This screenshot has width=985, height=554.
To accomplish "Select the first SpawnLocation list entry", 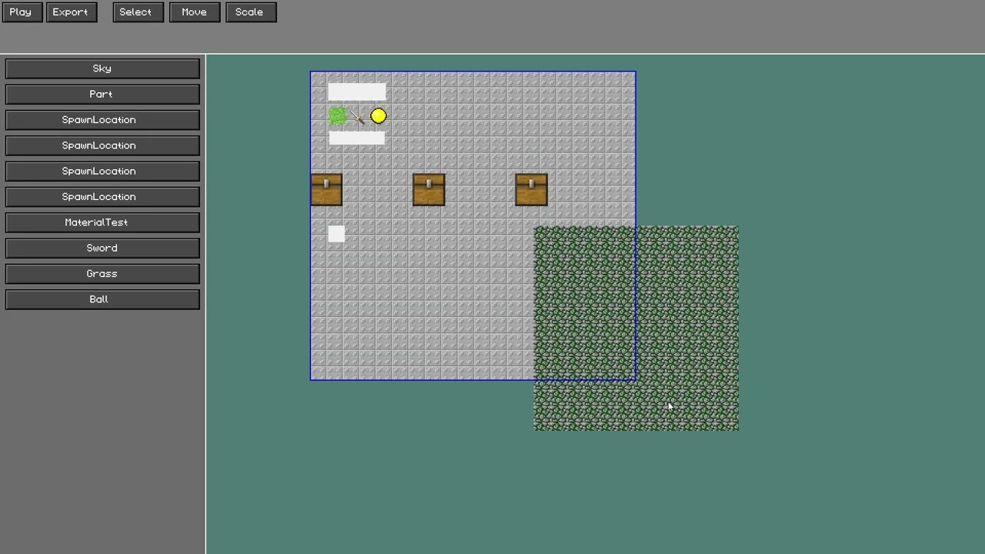I will [x=102, y=120].
